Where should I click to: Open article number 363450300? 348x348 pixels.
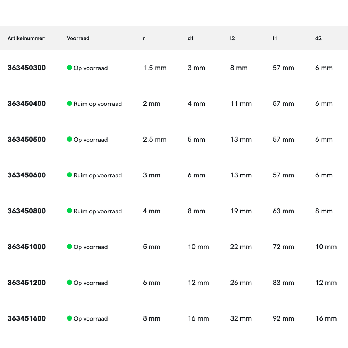click(26, 68)
